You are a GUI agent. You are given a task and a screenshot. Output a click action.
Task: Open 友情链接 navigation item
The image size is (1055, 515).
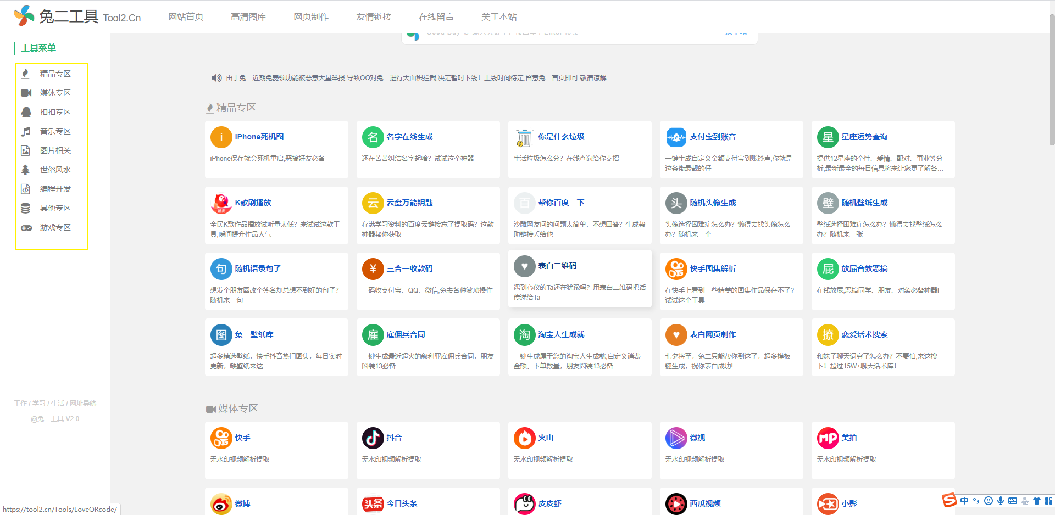[374, 17]
